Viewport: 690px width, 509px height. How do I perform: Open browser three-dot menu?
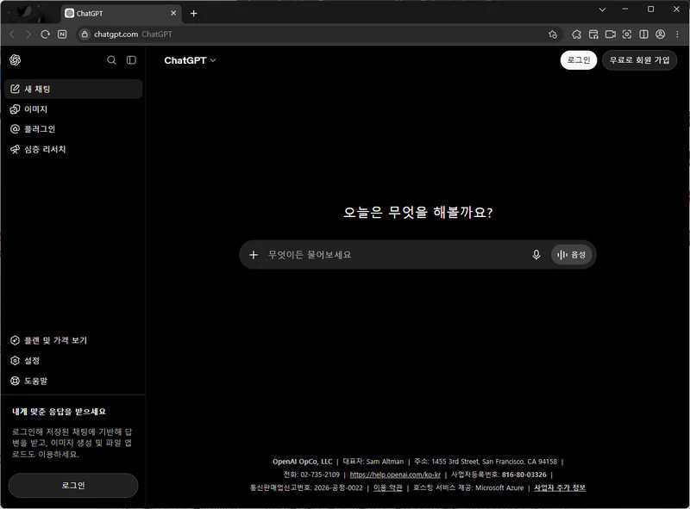pos(677,34)
